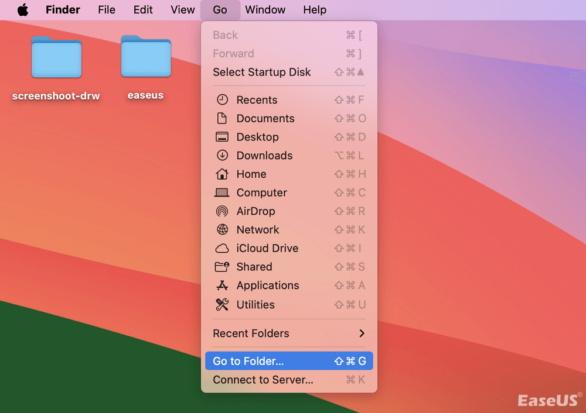Click the AirDrop icon in menu

click(222, 211)
